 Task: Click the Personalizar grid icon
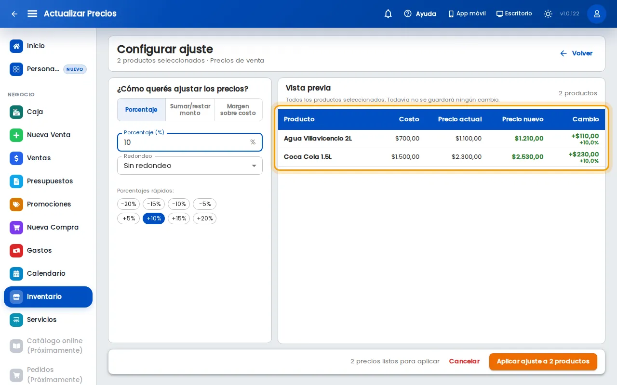(x=16, y=69)
